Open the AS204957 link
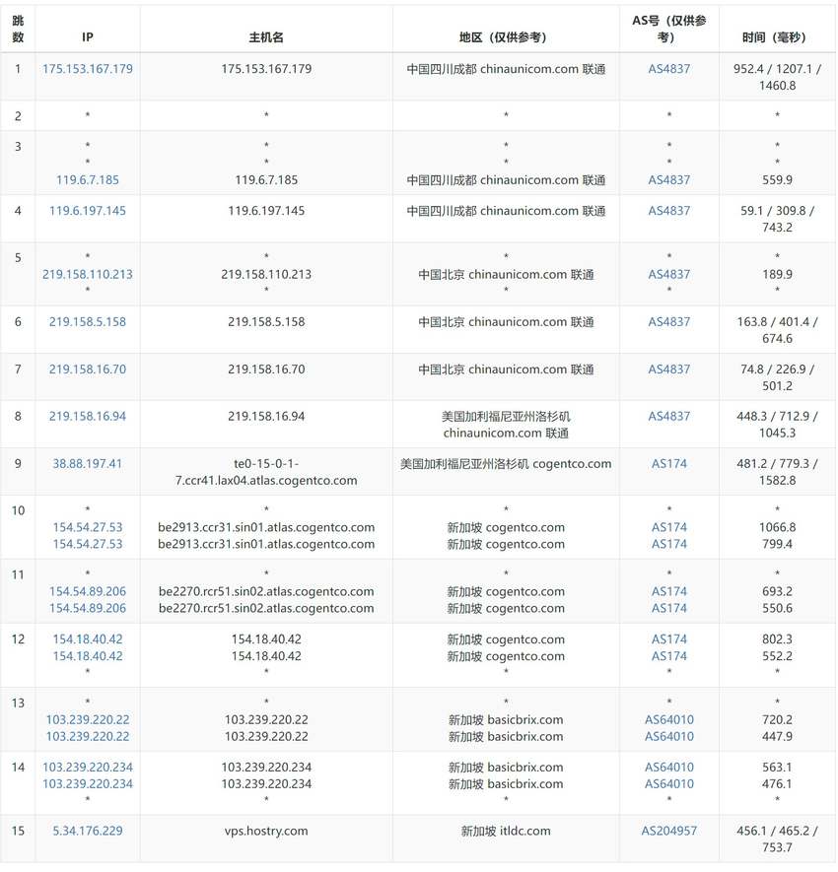 [x=668, y=831]
